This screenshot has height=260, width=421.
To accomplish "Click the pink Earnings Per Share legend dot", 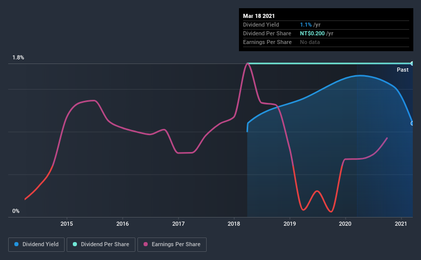I will coord(146,244).
